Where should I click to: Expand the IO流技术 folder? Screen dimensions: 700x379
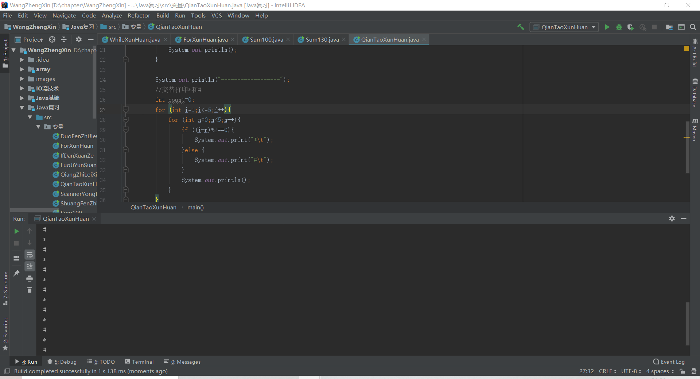point(22,88)
